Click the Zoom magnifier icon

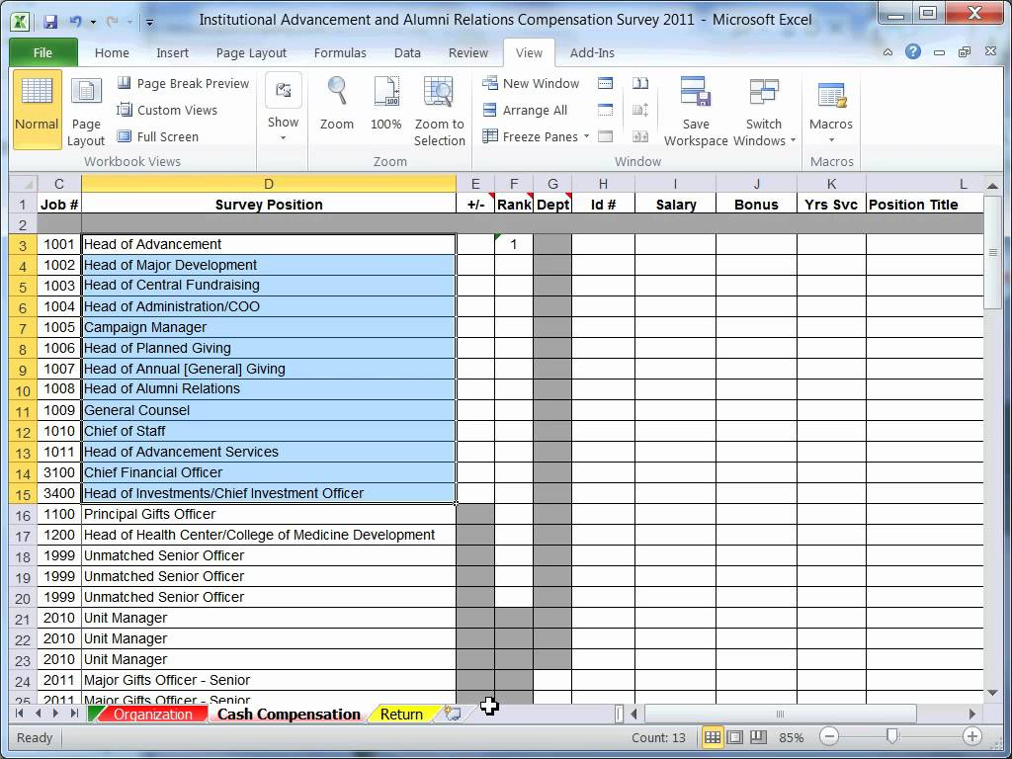(337, 92)
